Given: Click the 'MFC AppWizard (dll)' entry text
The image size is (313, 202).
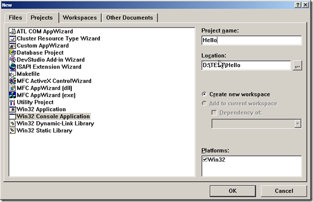Looking at the screenshot, I should coord(45,88).
